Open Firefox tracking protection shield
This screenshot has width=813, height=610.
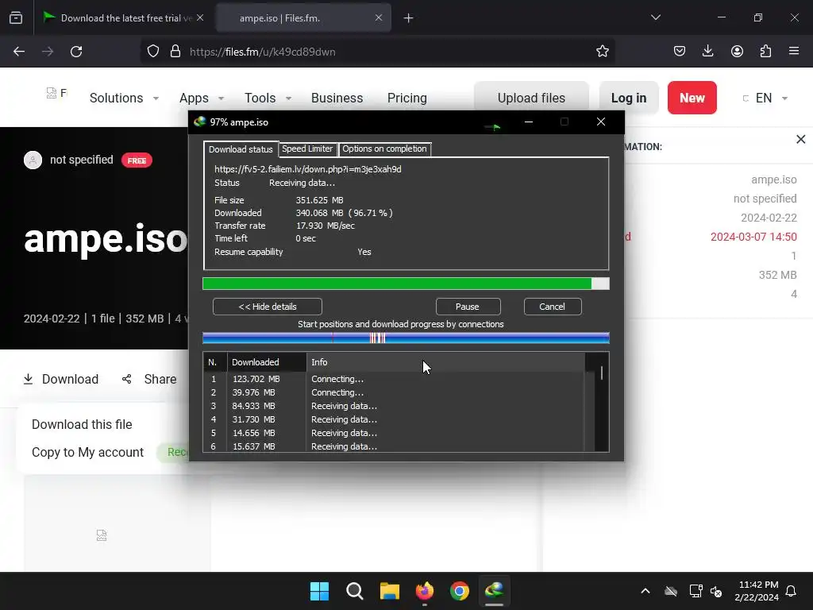[153, 52]
